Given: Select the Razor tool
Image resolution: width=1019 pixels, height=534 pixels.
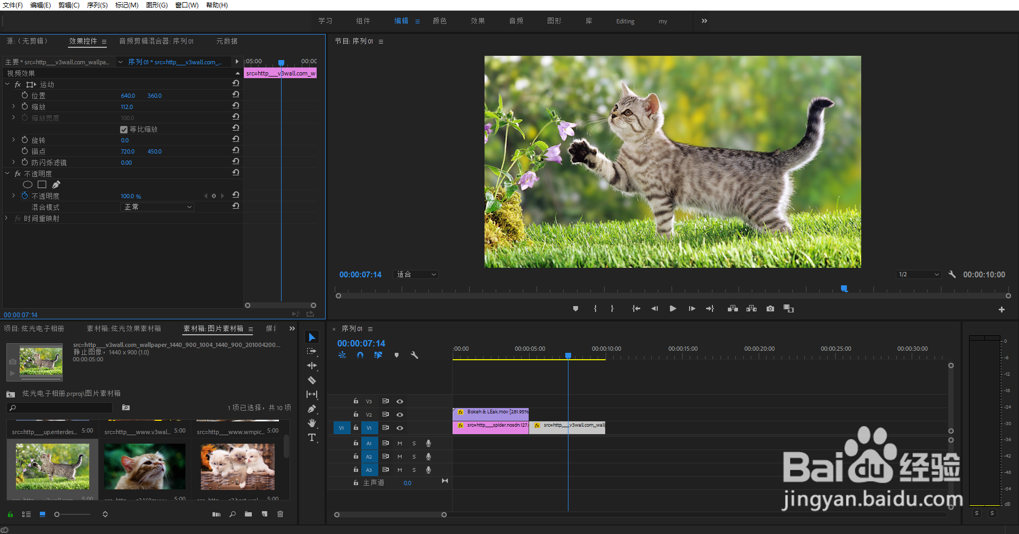Looking at the screenshot, I should click(312, 380).
